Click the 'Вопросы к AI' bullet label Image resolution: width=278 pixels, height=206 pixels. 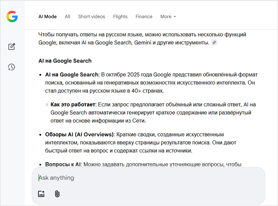(x=63, y=165)
